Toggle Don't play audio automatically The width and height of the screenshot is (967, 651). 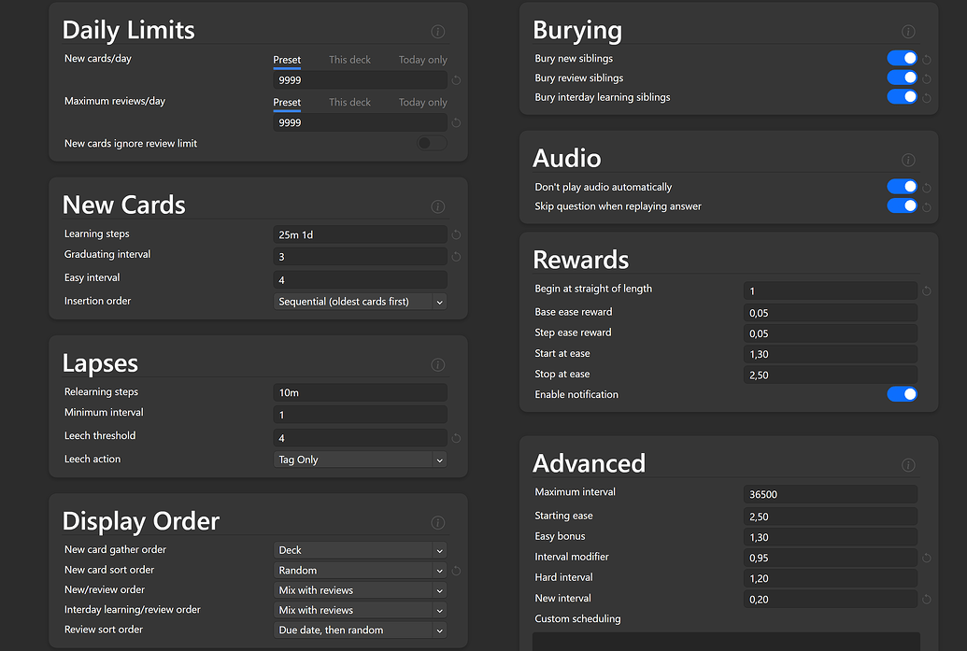[x=902, y=186]
